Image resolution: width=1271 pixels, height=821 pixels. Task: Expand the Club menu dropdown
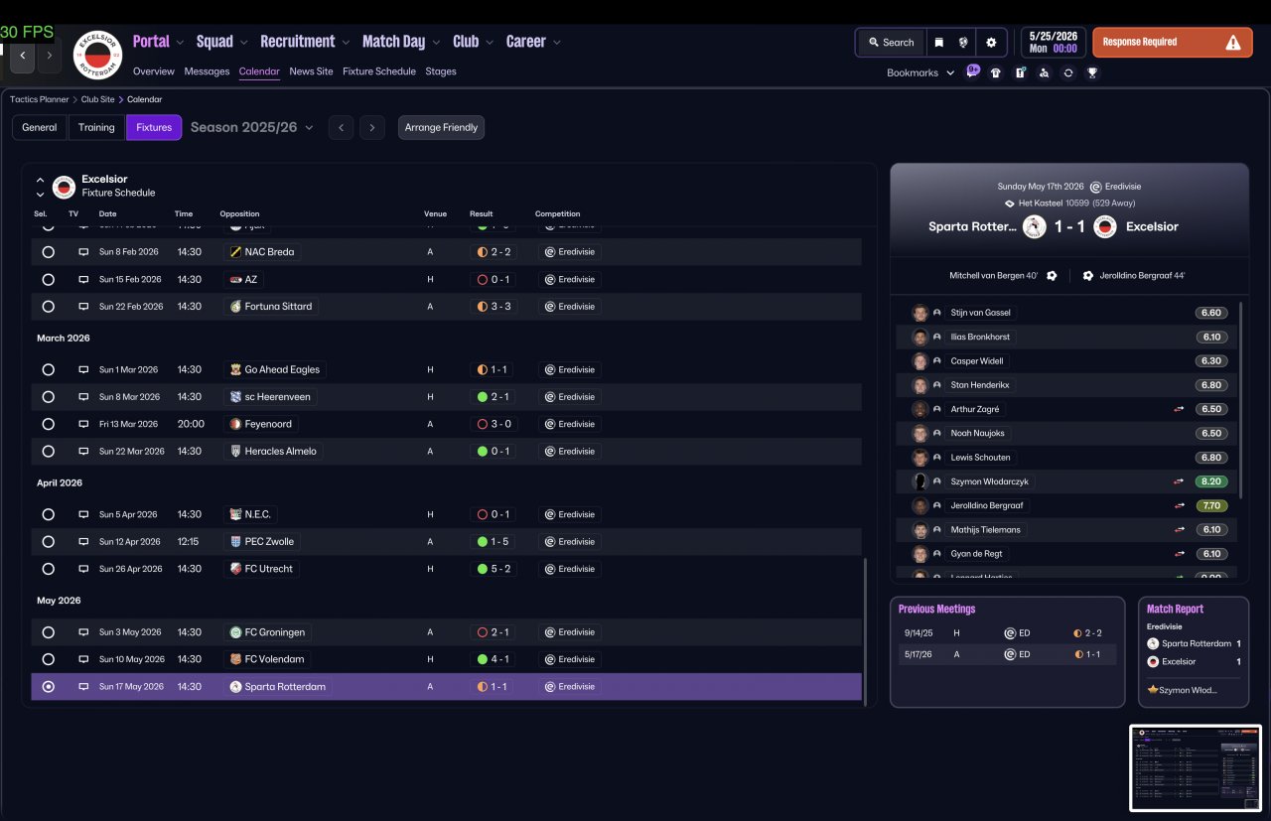pos(490,43)
